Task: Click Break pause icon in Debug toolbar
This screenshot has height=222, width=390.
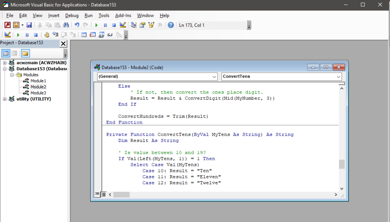Action: [x=27, y=35]
